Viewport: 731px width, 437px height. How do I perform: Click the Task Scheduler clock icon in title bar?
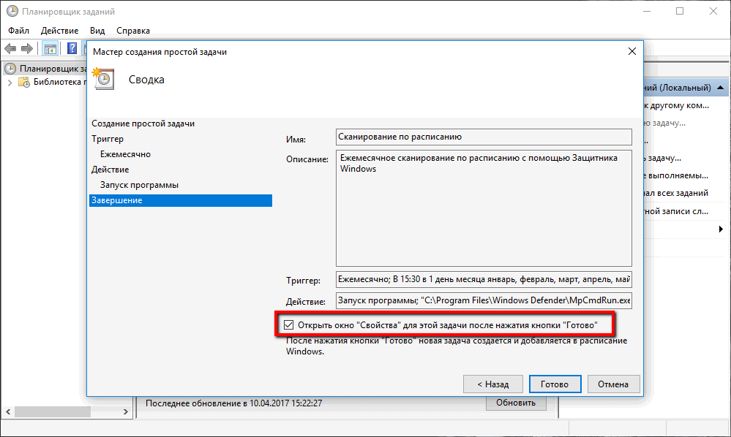pyautogui.click(x=12, y=11)
